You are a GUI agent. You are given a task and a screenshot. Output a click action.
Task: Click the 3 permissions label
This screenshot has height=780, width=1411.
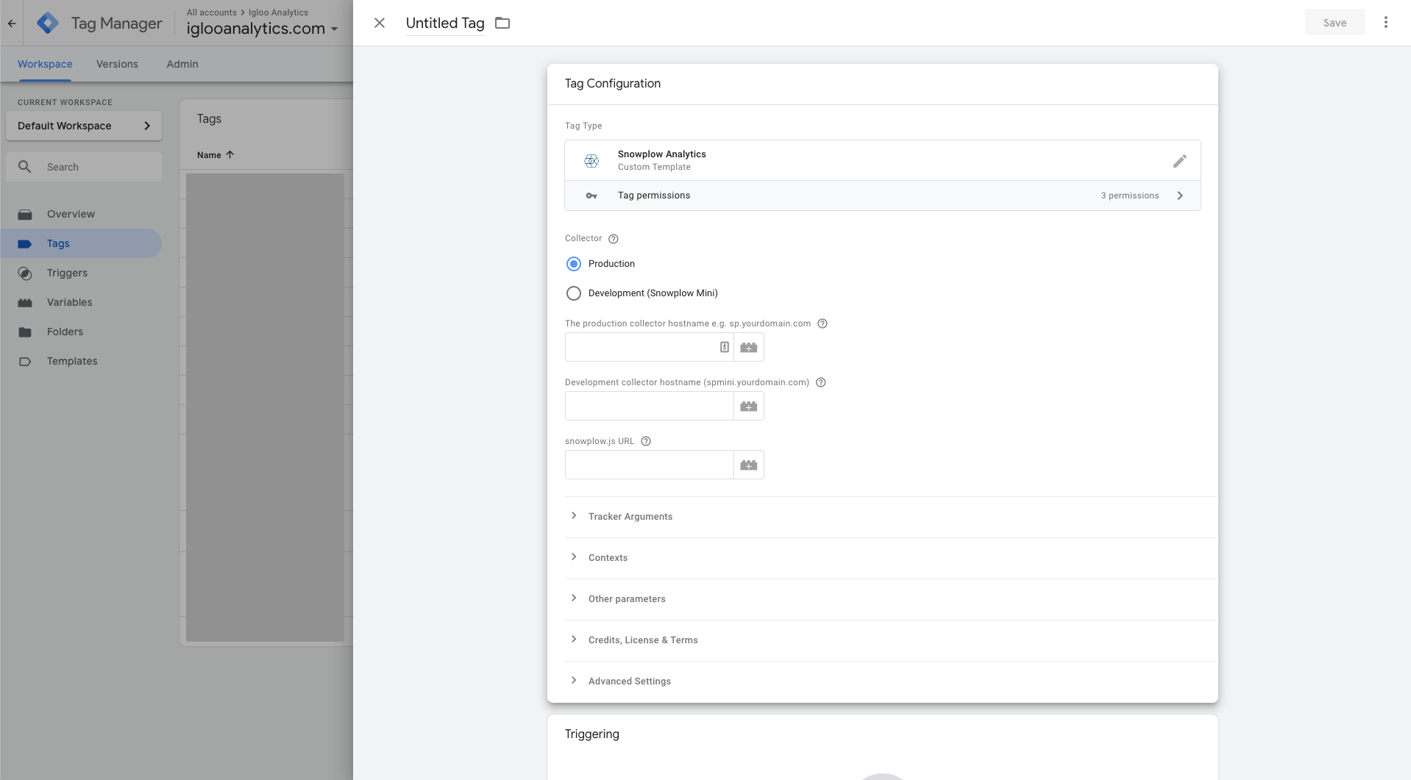click(1130, 196)
